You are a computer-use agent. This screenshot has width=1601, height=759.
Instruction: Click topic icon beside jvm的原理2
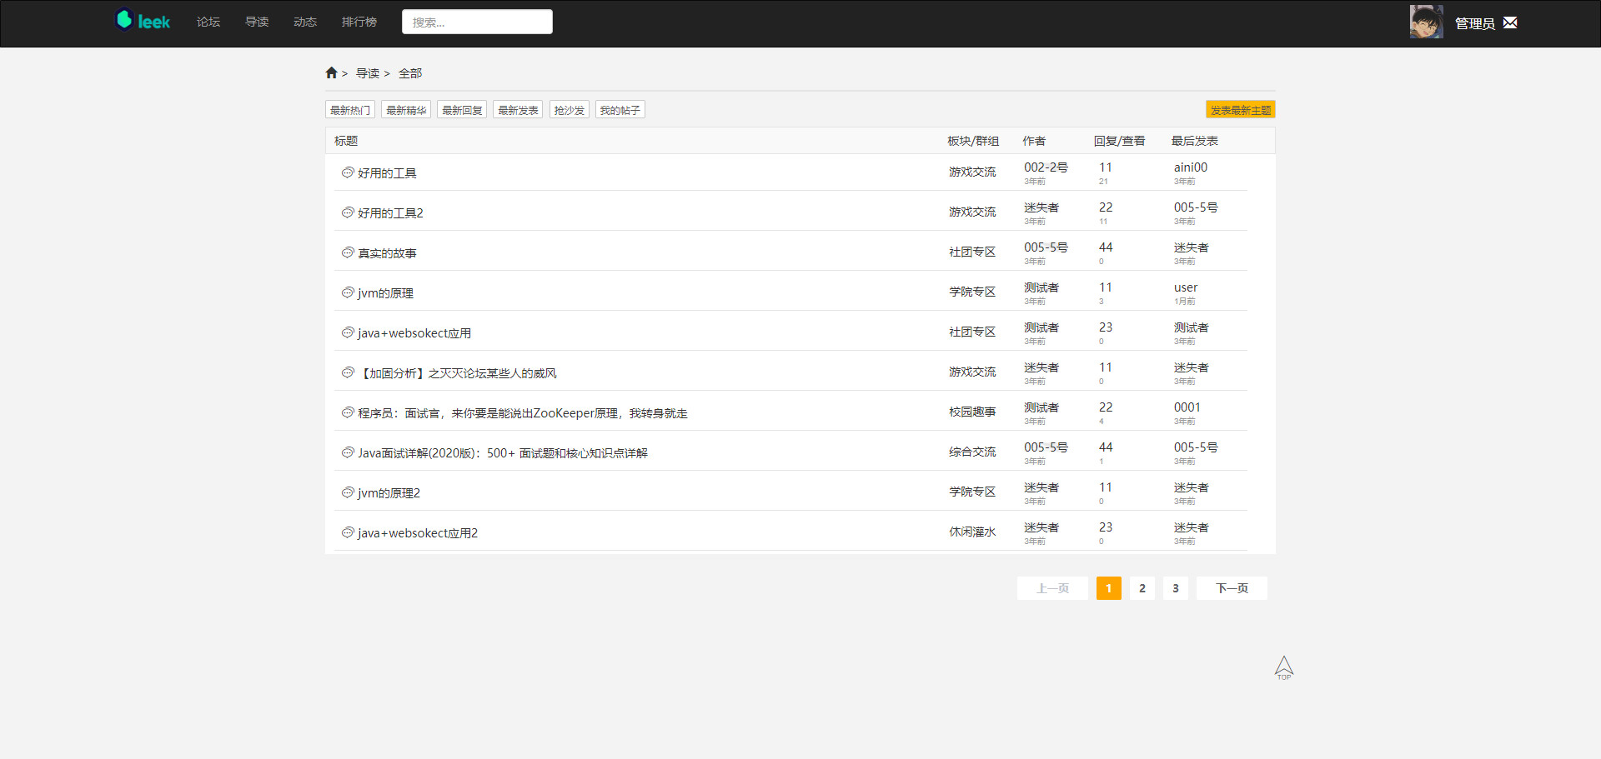pyautogui.click(x=348, y=492)
